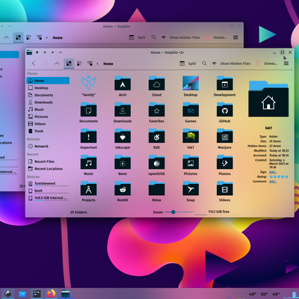This screenshot has width=299, height=299.
Task: Open the "Gently" folder icon
Action: (x=88, y=83)
